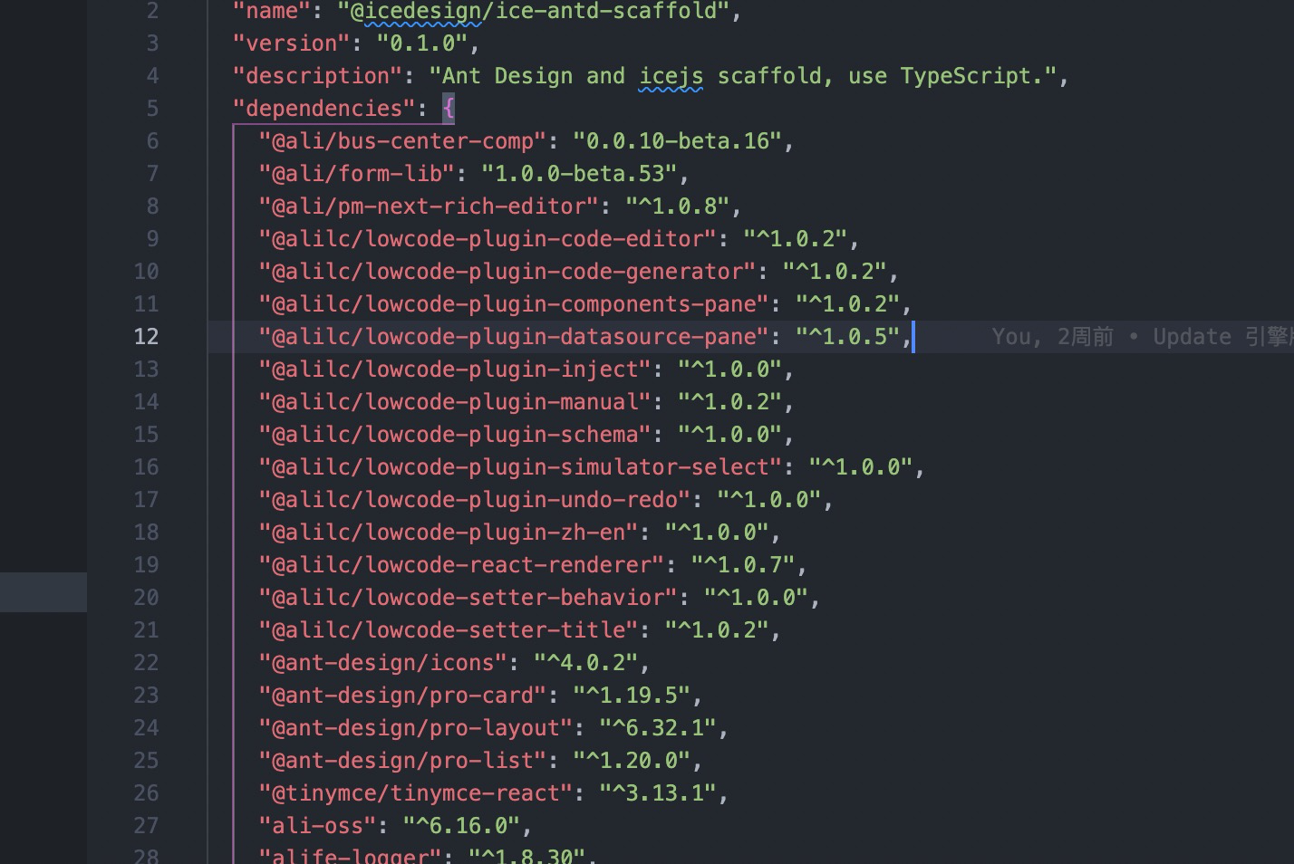Click the lowcode-react-renderer package name
This screenshot has height=864, width=1294.
point(462,565)
